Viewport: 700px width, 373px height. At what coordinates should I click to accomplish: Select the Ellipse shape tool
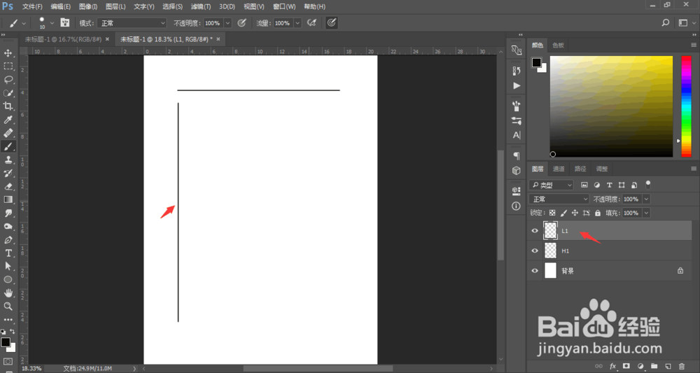[8, 279]
